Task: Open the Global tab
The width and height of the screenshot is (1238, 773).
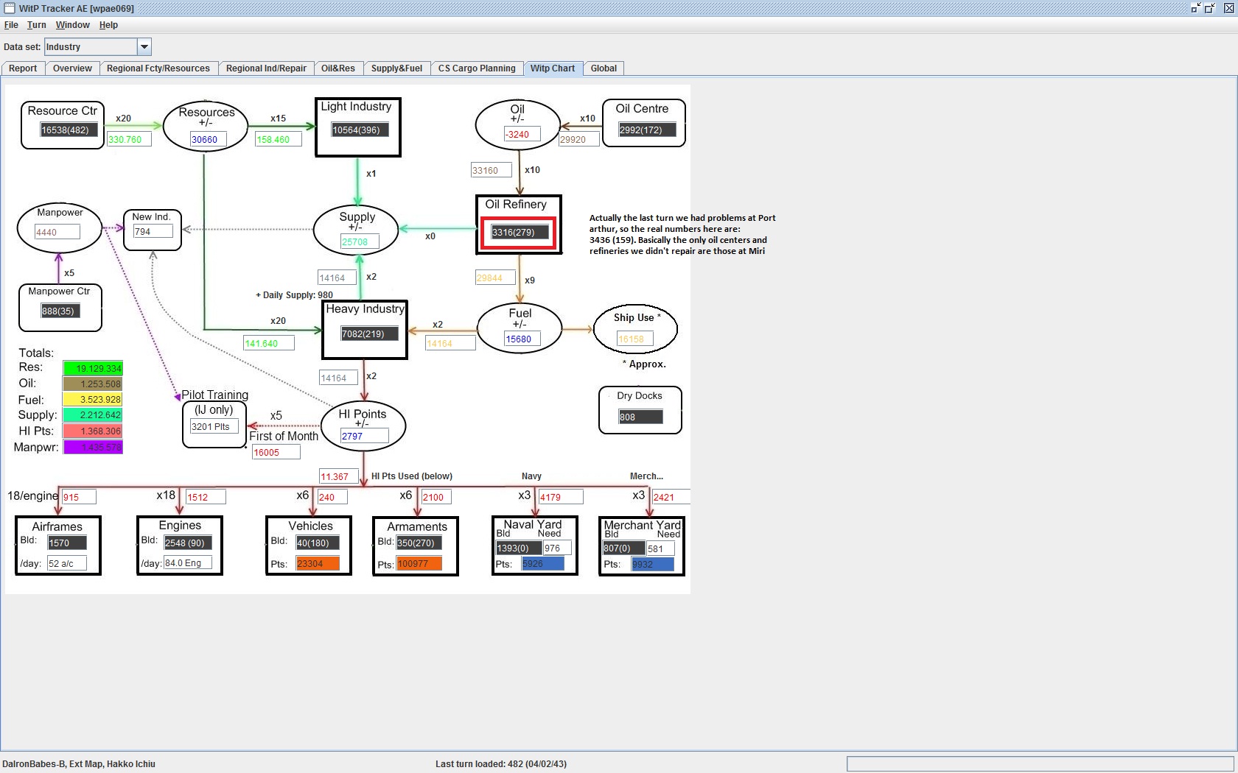Action: tap(604, 68)
